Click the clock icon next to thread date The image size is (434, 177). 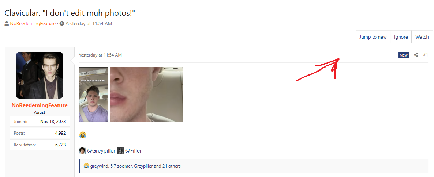[x=62, y=23]
